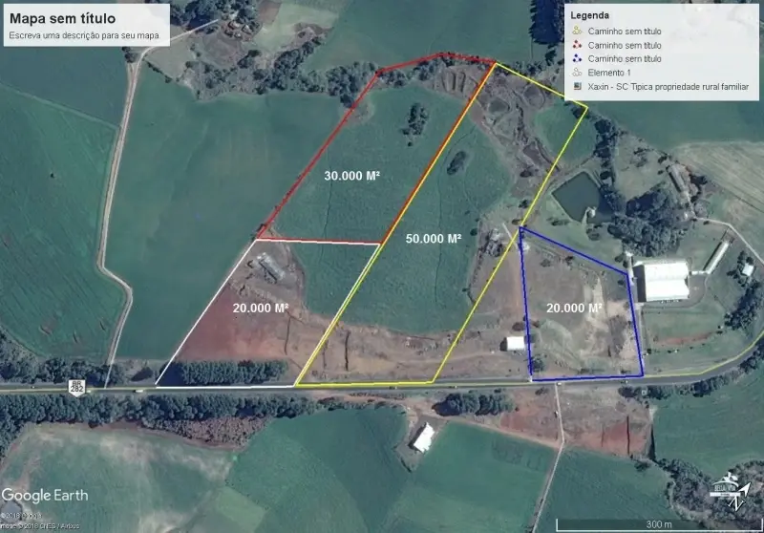Click the white Elemento 1 legend icon

[x=577, y=73]
